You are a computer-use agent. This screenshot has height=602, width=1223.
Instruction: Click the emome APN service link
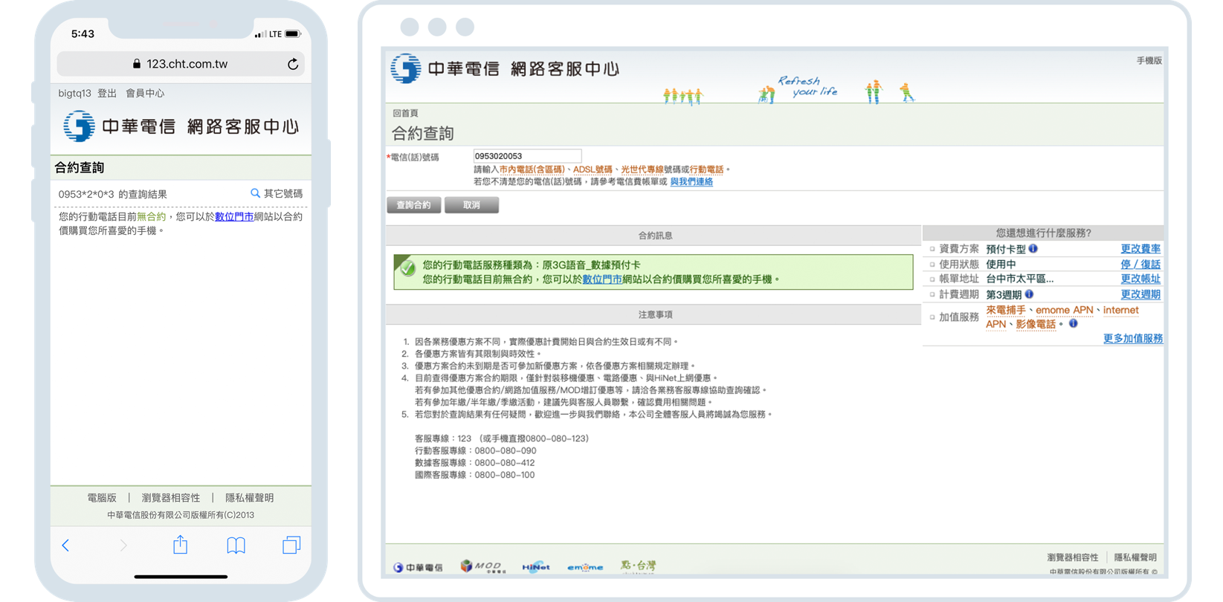click(1065, 310)
